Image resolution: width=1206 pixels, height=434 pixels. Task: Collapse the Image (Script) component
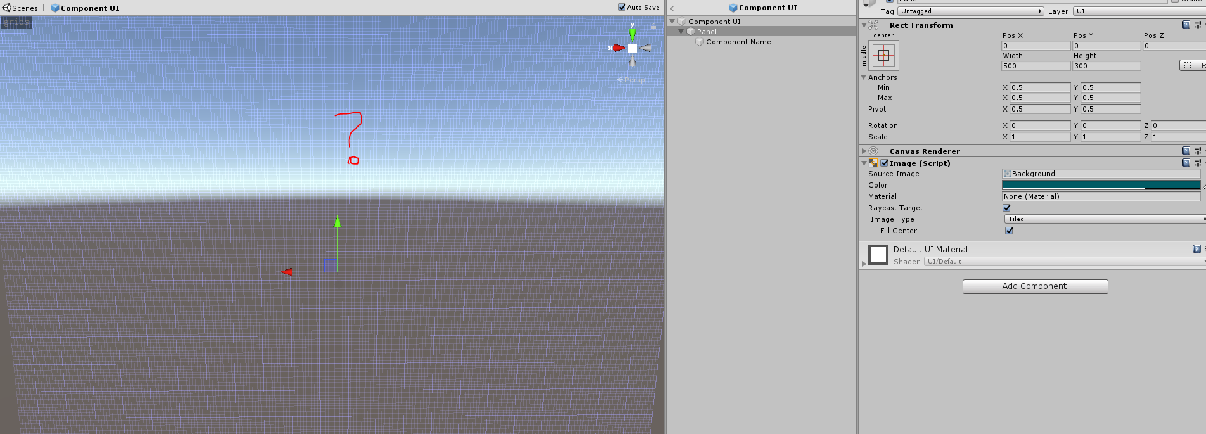pos(864,163)
